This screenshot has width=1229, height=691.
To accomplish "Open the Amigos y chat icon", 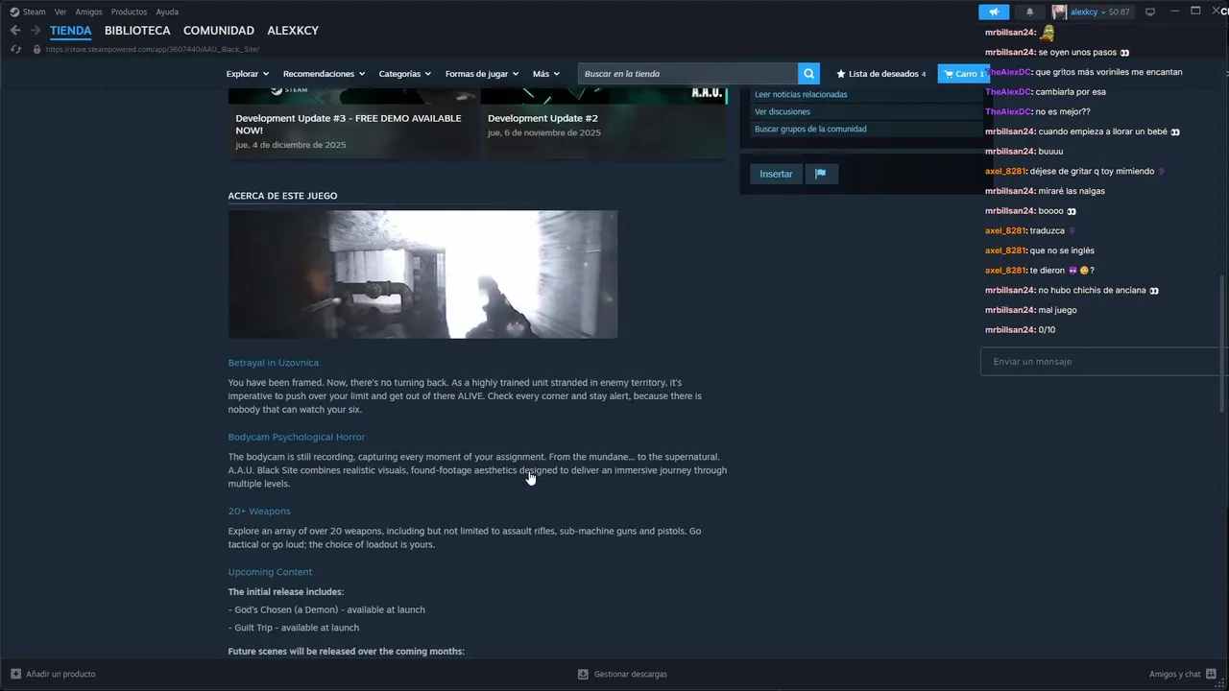I will (x=1211, y=674).
